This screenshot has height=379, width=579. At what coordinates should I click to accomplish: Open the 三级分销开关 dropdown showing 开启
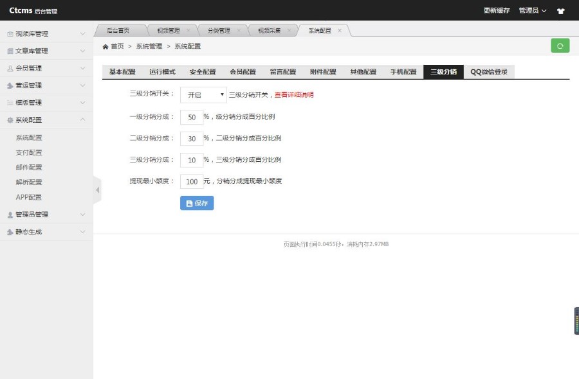(203, 94)
